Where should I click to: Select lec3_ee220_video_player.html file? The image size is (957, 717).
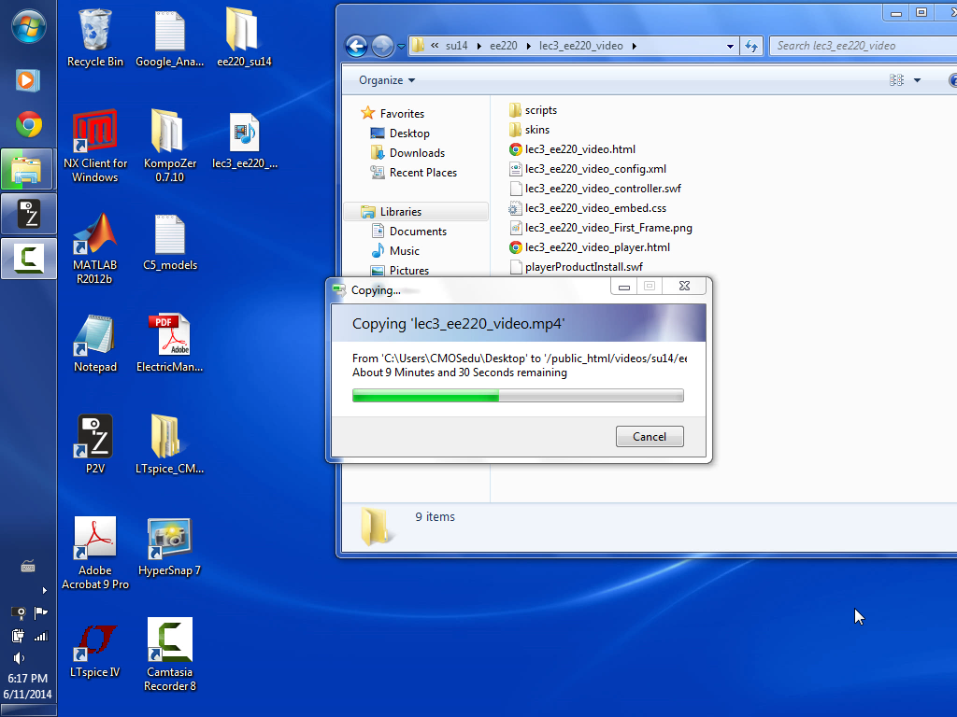[x=590, y=246]
